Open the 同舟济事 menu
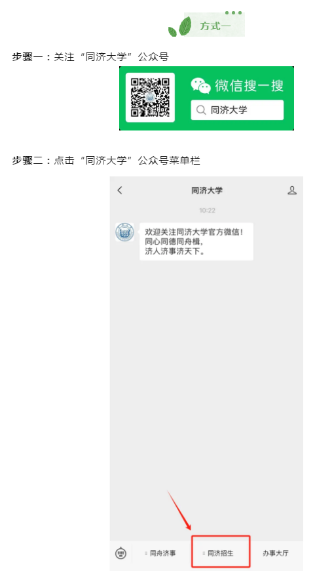This screenshot has width=315, height=581. (160, 553)
